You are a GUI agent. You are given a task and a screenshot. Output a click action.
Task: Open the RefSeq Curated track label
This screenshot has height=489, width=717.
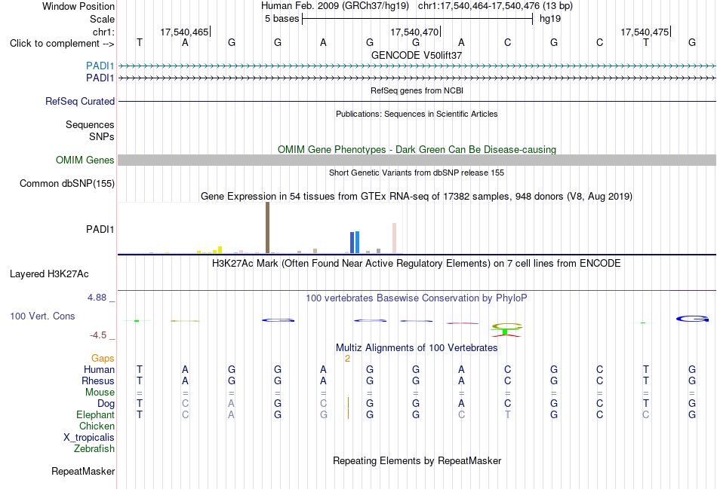79,102
